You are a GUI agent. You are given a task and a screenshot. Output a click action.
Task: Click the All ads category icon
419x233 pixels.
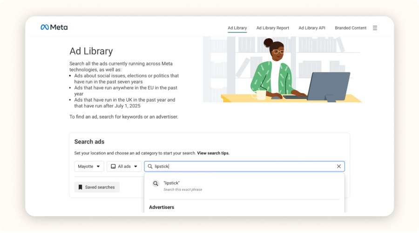(x=113, y=166)
